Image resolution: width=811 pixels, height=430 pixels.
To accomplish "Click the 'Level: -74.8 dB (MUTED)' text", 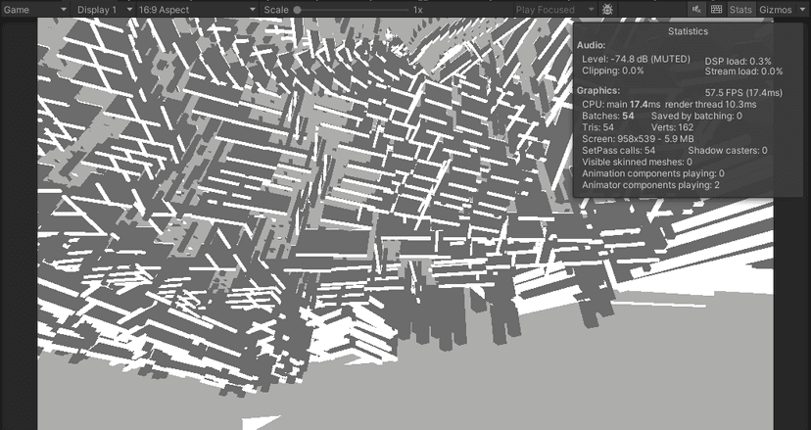I will (637, 60).
